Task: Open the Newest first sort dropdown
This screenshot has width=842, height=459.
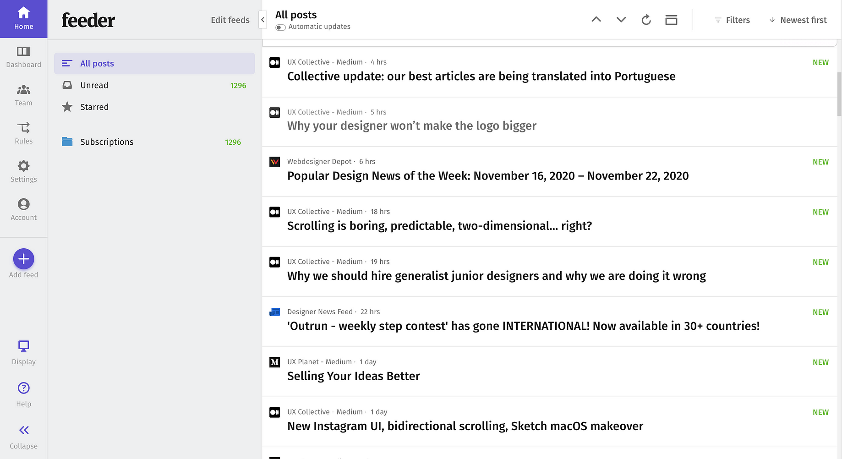Action: [x=798, y=20]
